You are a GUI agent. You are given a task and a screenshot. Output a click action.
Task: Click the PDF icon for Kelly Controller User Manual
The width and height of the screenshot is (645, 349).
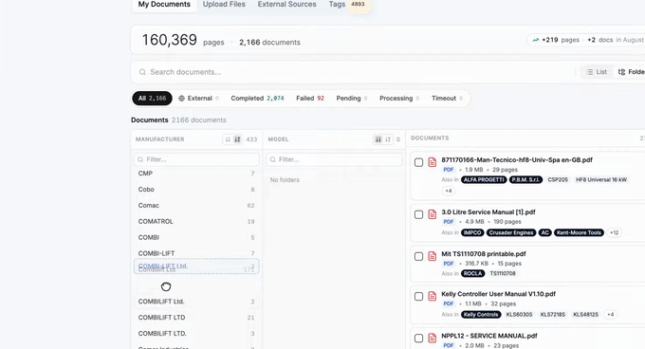point(432,296)
